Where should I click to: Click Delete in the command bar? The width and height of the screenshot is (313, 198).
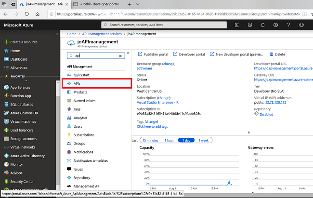pos(277,54)
